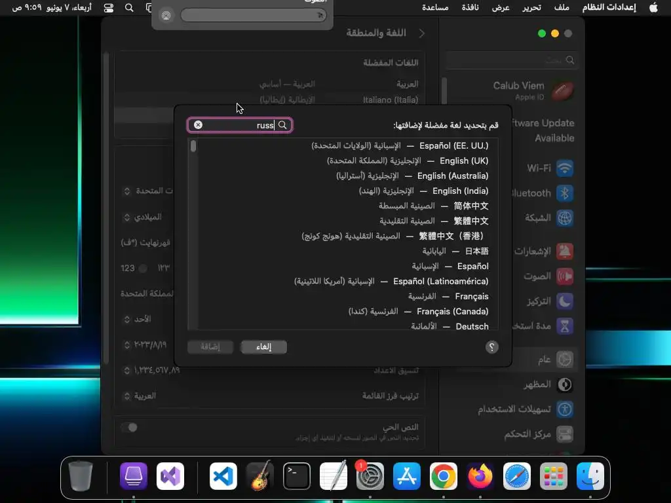Open مركز التحكم control center icon
This screenshot has width=671, height=503.
(564, 435)
